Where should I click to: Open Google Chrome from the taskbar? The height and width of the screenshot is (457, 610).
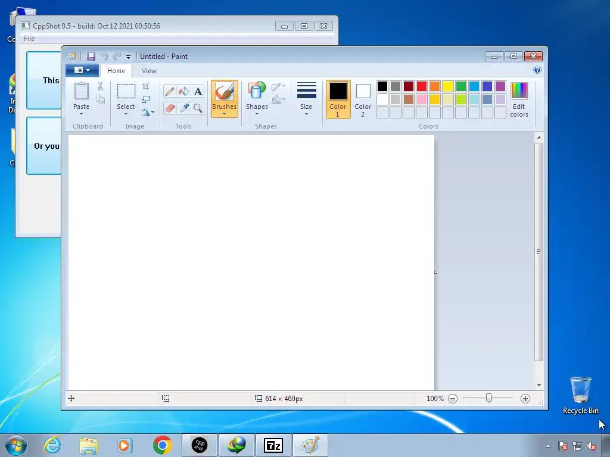click(x=162, y=445)
